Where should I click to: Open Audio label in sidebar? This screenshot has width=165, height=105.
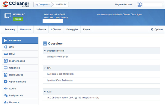(x=13, y=89)
